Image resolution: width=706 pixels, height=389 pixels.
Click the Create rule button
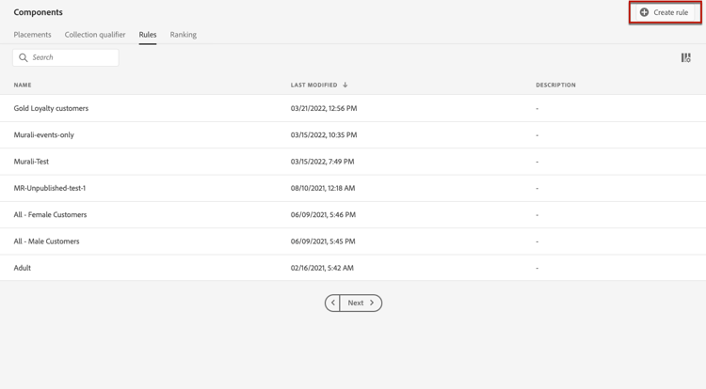665,12
